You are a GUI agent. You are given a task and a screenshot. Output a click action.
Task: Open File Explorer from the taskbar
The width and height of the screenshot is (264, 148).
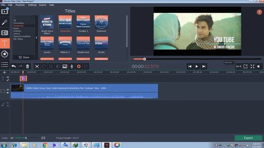click(x=24, y=145)
